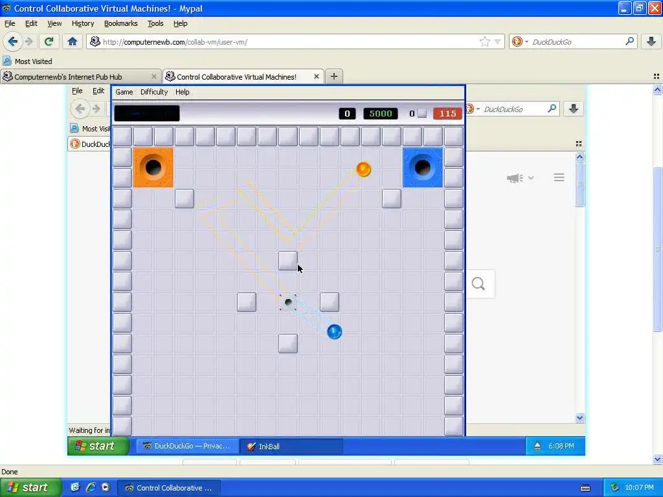663x497 pixels.
Task: Expand the chevron beside the megaphone
Action: click(x=531, y=178)
